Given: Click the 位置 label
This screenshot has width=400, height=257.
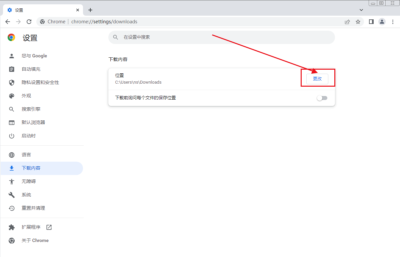Looking at the screenshot, I should coord(119,76).
